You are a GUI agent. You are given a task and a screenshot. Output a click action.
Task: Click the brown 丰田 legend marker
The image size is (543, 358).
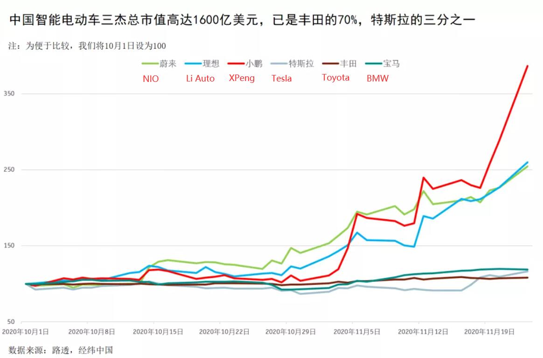tap(330, 64)
